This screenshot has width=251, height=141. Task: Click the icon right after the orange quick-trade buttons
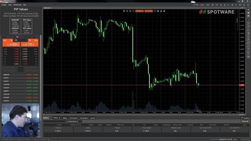point(155,11)
